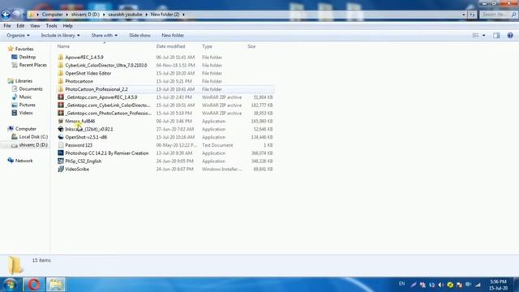
Task: Click New folder button
Action: pyautogui.click(x=173, y=36)
